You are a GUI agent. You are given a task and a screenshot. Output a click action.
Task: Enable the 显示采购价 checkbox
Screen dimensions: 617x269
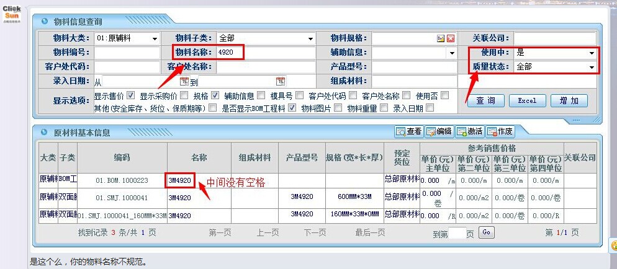point(184,95)
